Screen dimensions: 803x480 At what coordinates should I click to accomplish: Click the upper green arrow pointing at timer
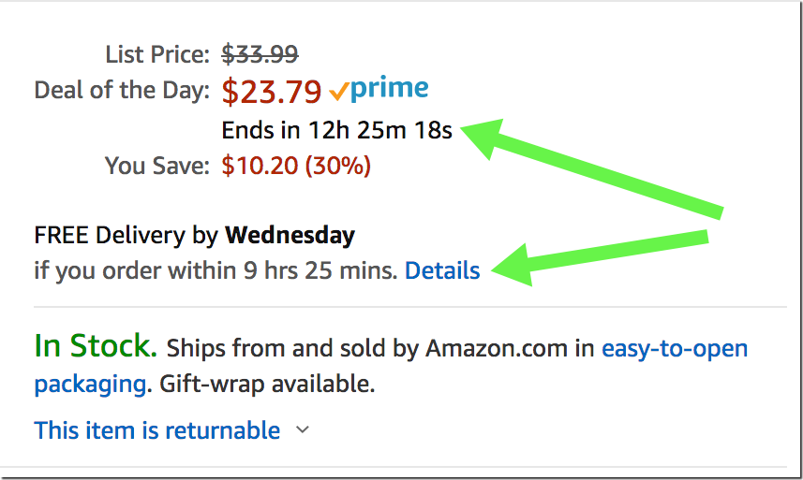pos(591,164)
